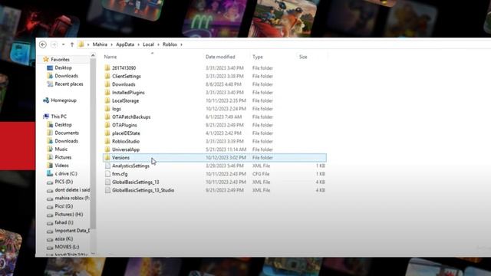Sort by the Size column header
491x276 pixels.
303,57
